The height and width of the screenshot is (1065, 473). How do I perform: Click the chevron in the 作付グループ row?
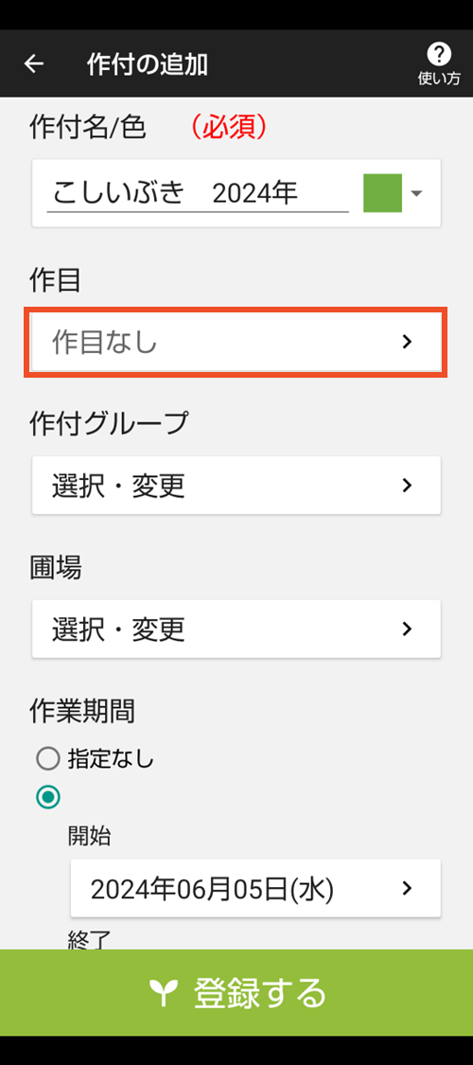(x=407, y=485)
